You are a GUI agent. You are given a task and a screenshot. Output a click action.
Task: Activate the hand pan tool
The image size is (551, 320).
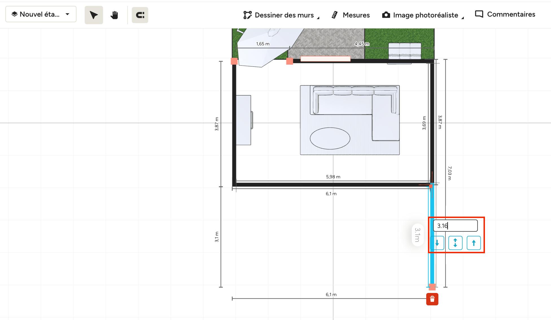114,15
